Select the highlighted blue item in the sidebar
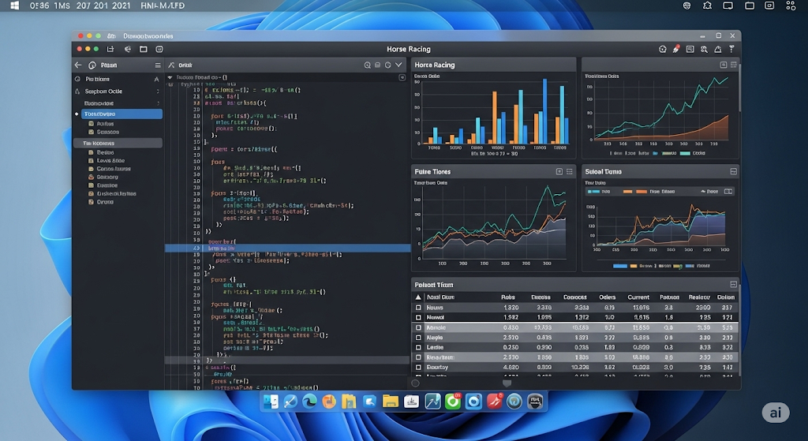Image resolution: width=808 pixels, height=441 pixels. [x=117, y=114]
